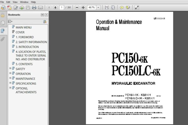Zoom out with the minus button
The image size is (188, 125).
77,7
